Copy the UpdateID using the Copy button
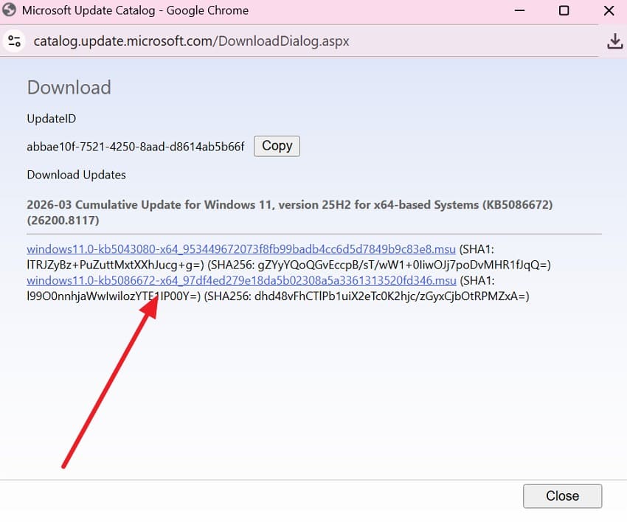The image size is (627, 522). tap(277, 146)
